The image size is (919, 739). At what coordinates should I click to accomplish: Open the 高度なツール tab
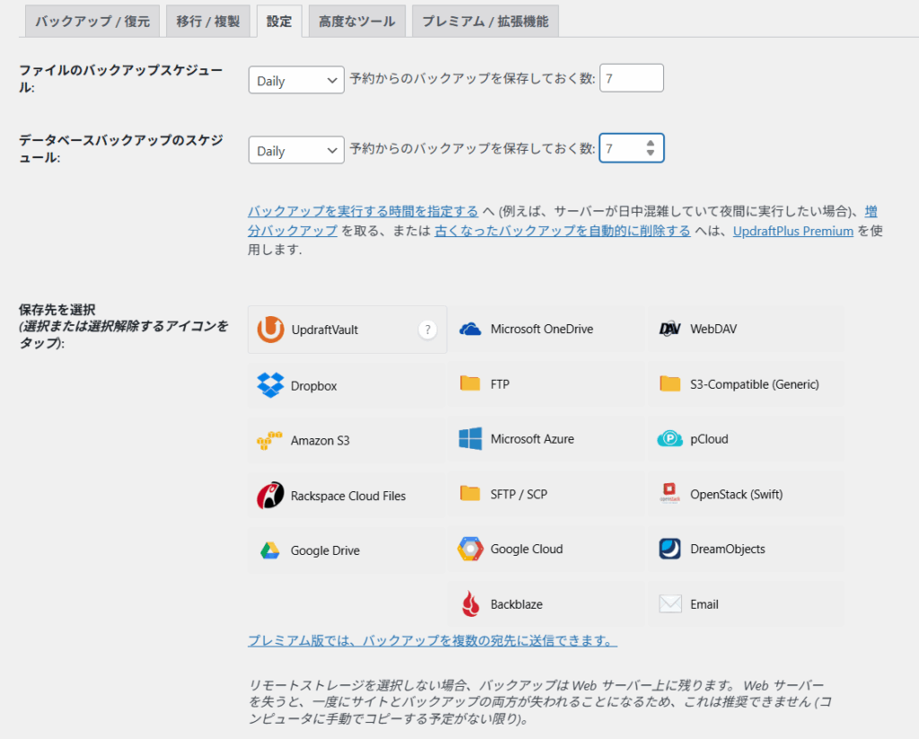click(356, 22)
